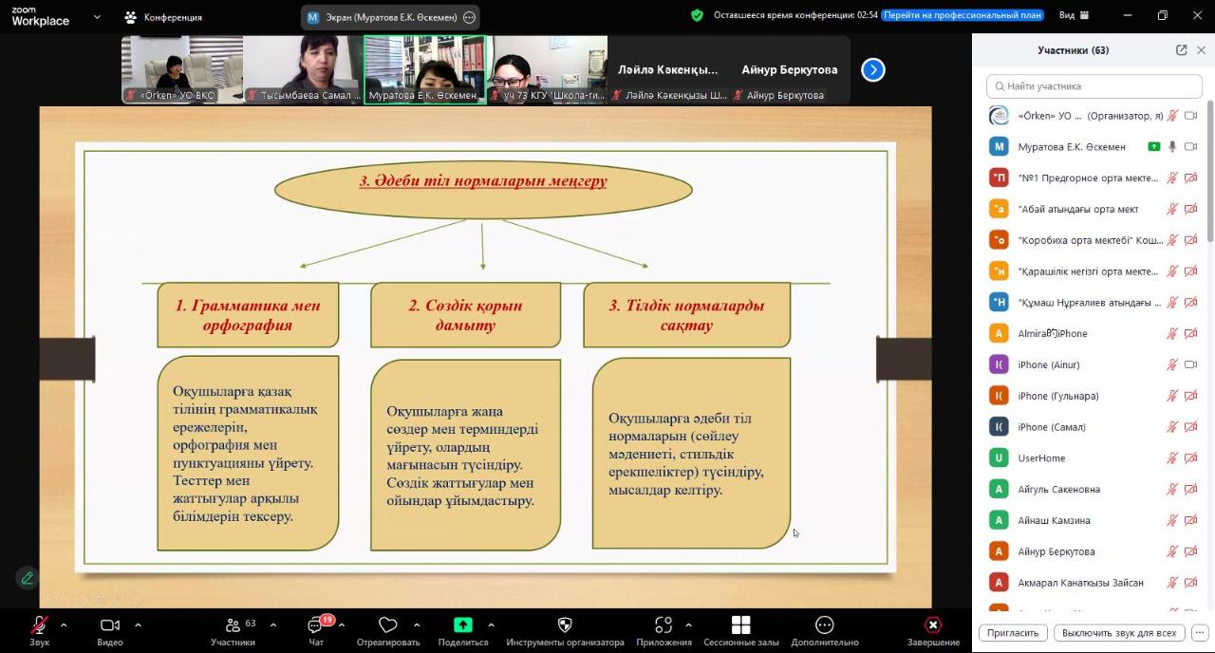
Task: Toggle the Участники participants panel
Action: pyautogui.click(x=233, y=625)
